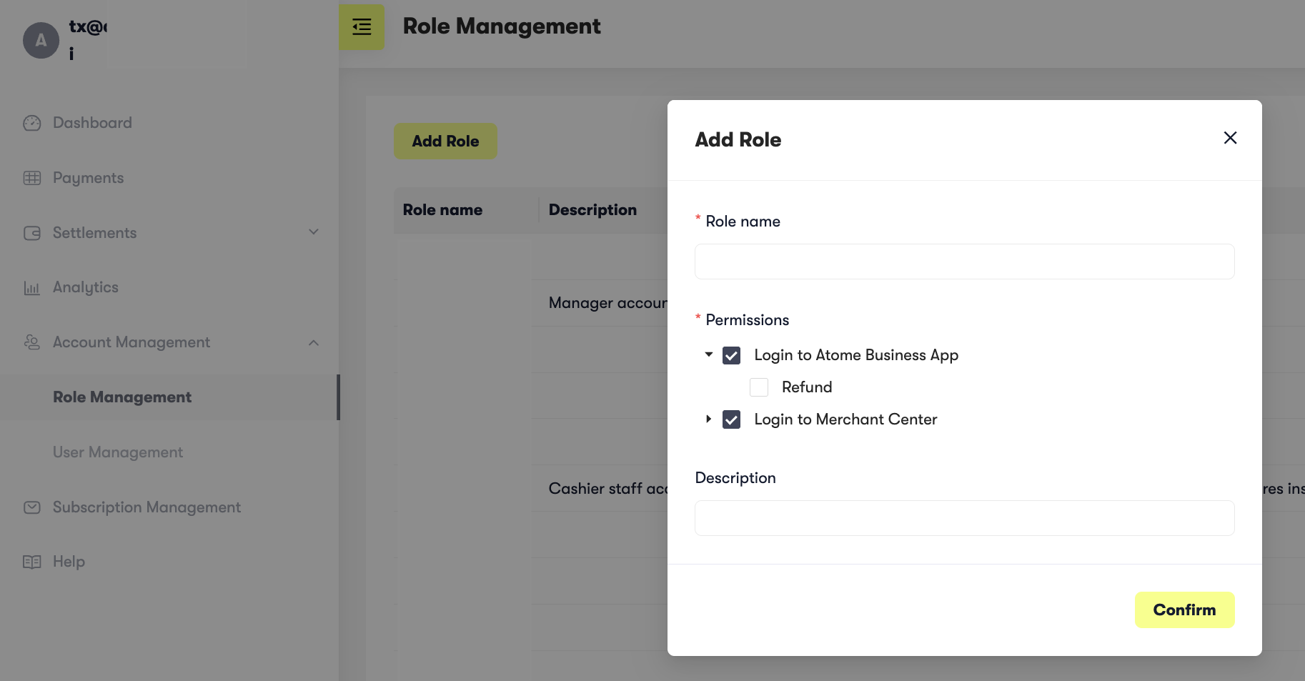This screenshot has height=681, width=1305.
Task: Open Subscription Management via envelope icon
Action: tap(32, 507)
